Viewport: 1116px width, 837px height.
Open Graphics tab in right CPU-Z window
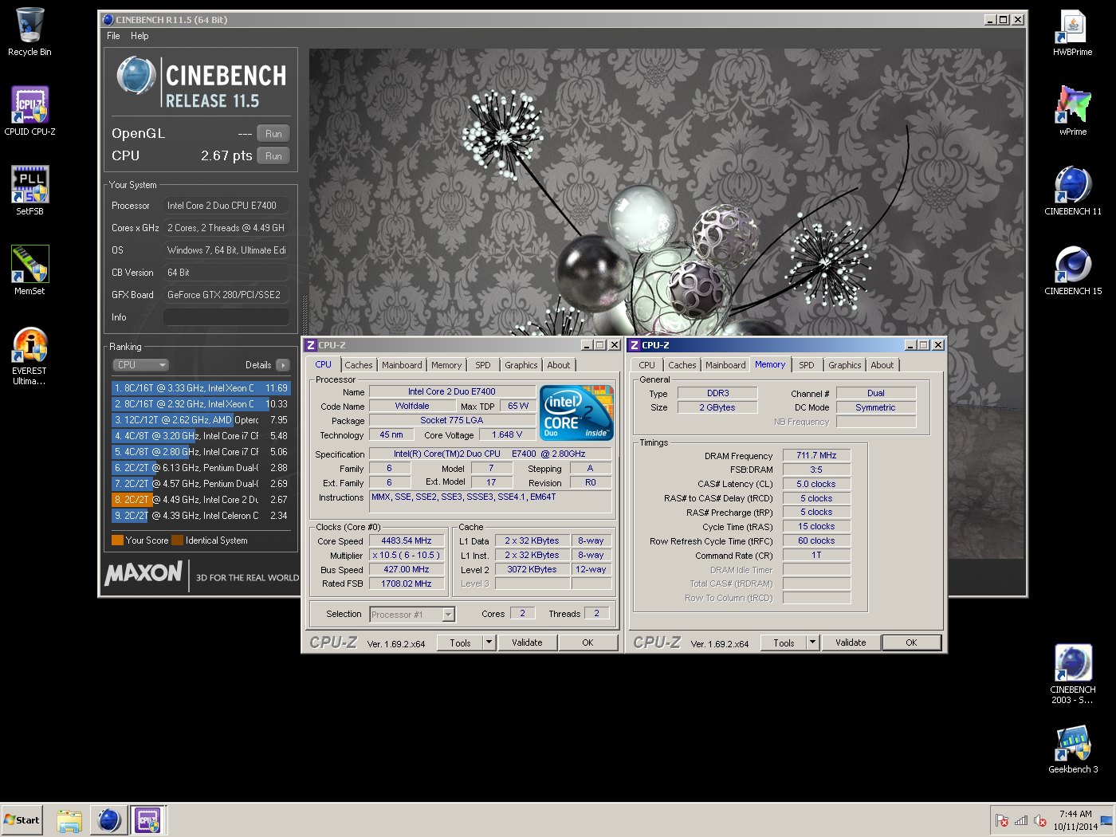(845, 365)
